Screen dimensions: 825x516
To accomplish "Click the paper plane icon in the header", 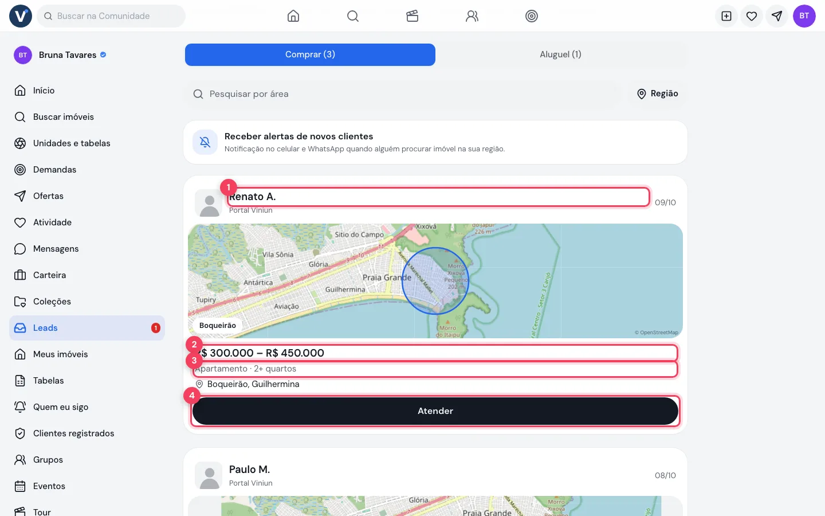I will click(777, 16).
